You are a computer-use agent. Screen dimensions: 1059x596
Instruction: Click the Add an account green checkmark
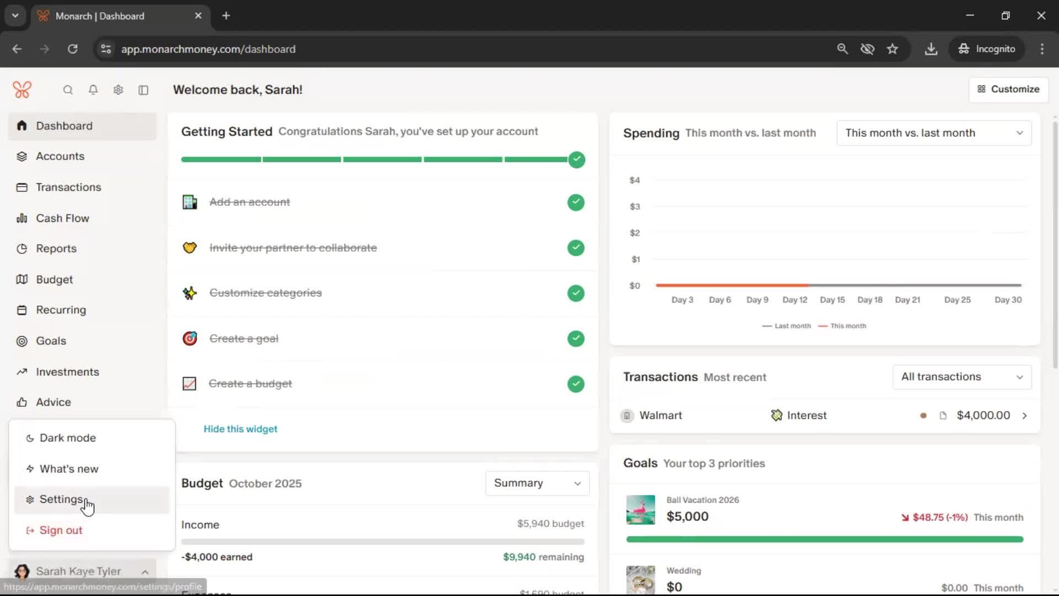(x=576, y=203)
